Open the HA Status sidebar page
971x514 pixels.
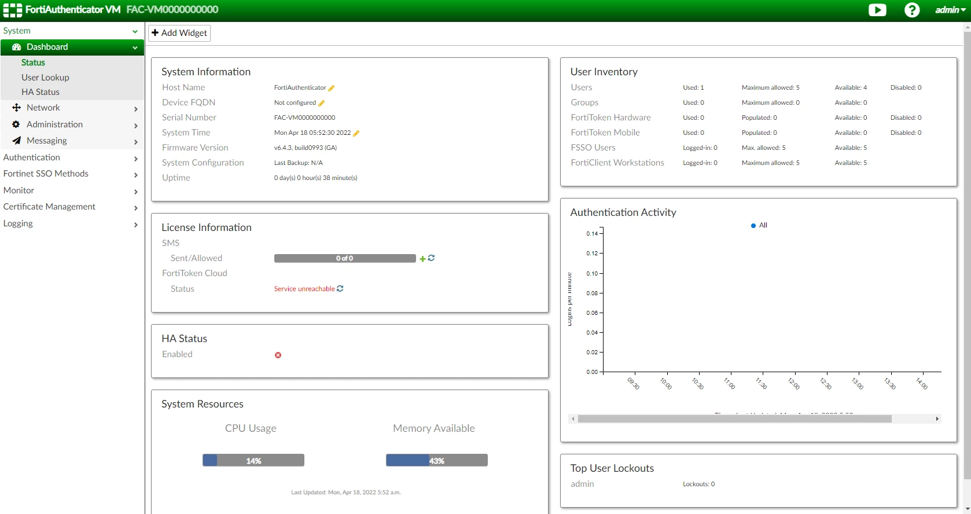point(41,92)
